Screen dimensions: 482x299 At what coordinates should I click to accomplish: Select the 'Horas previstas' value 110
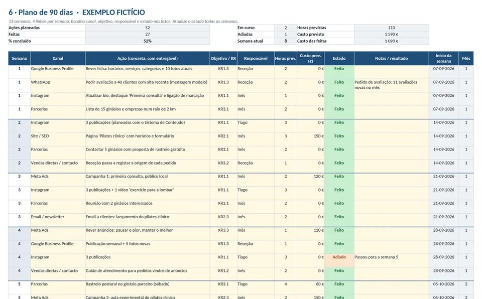tap(391, 28)
